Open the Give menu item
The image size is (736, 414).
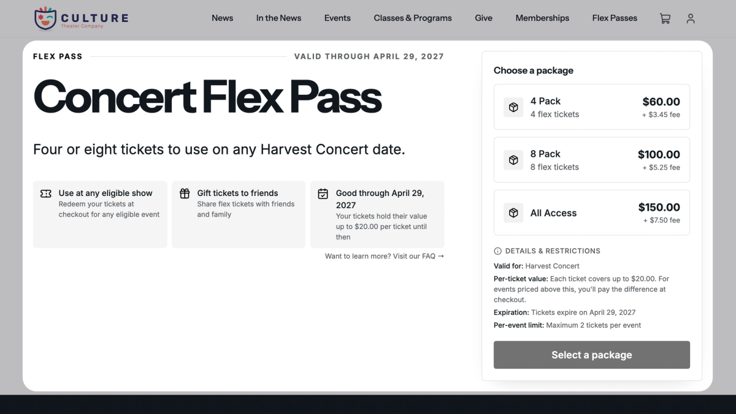click(483, 18)
